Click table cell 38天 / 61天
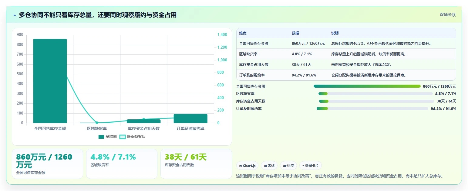Image resolution: width=468 pixels, height=191 pixels. (x=301, y=65)
